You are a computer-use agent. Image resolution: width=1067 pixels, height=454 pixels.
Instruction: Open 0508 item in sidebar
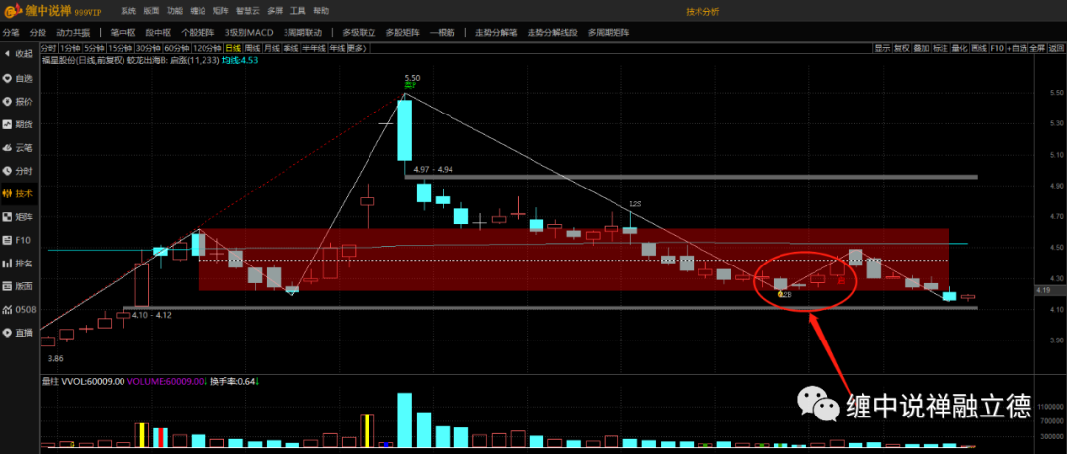coord(18,309)
